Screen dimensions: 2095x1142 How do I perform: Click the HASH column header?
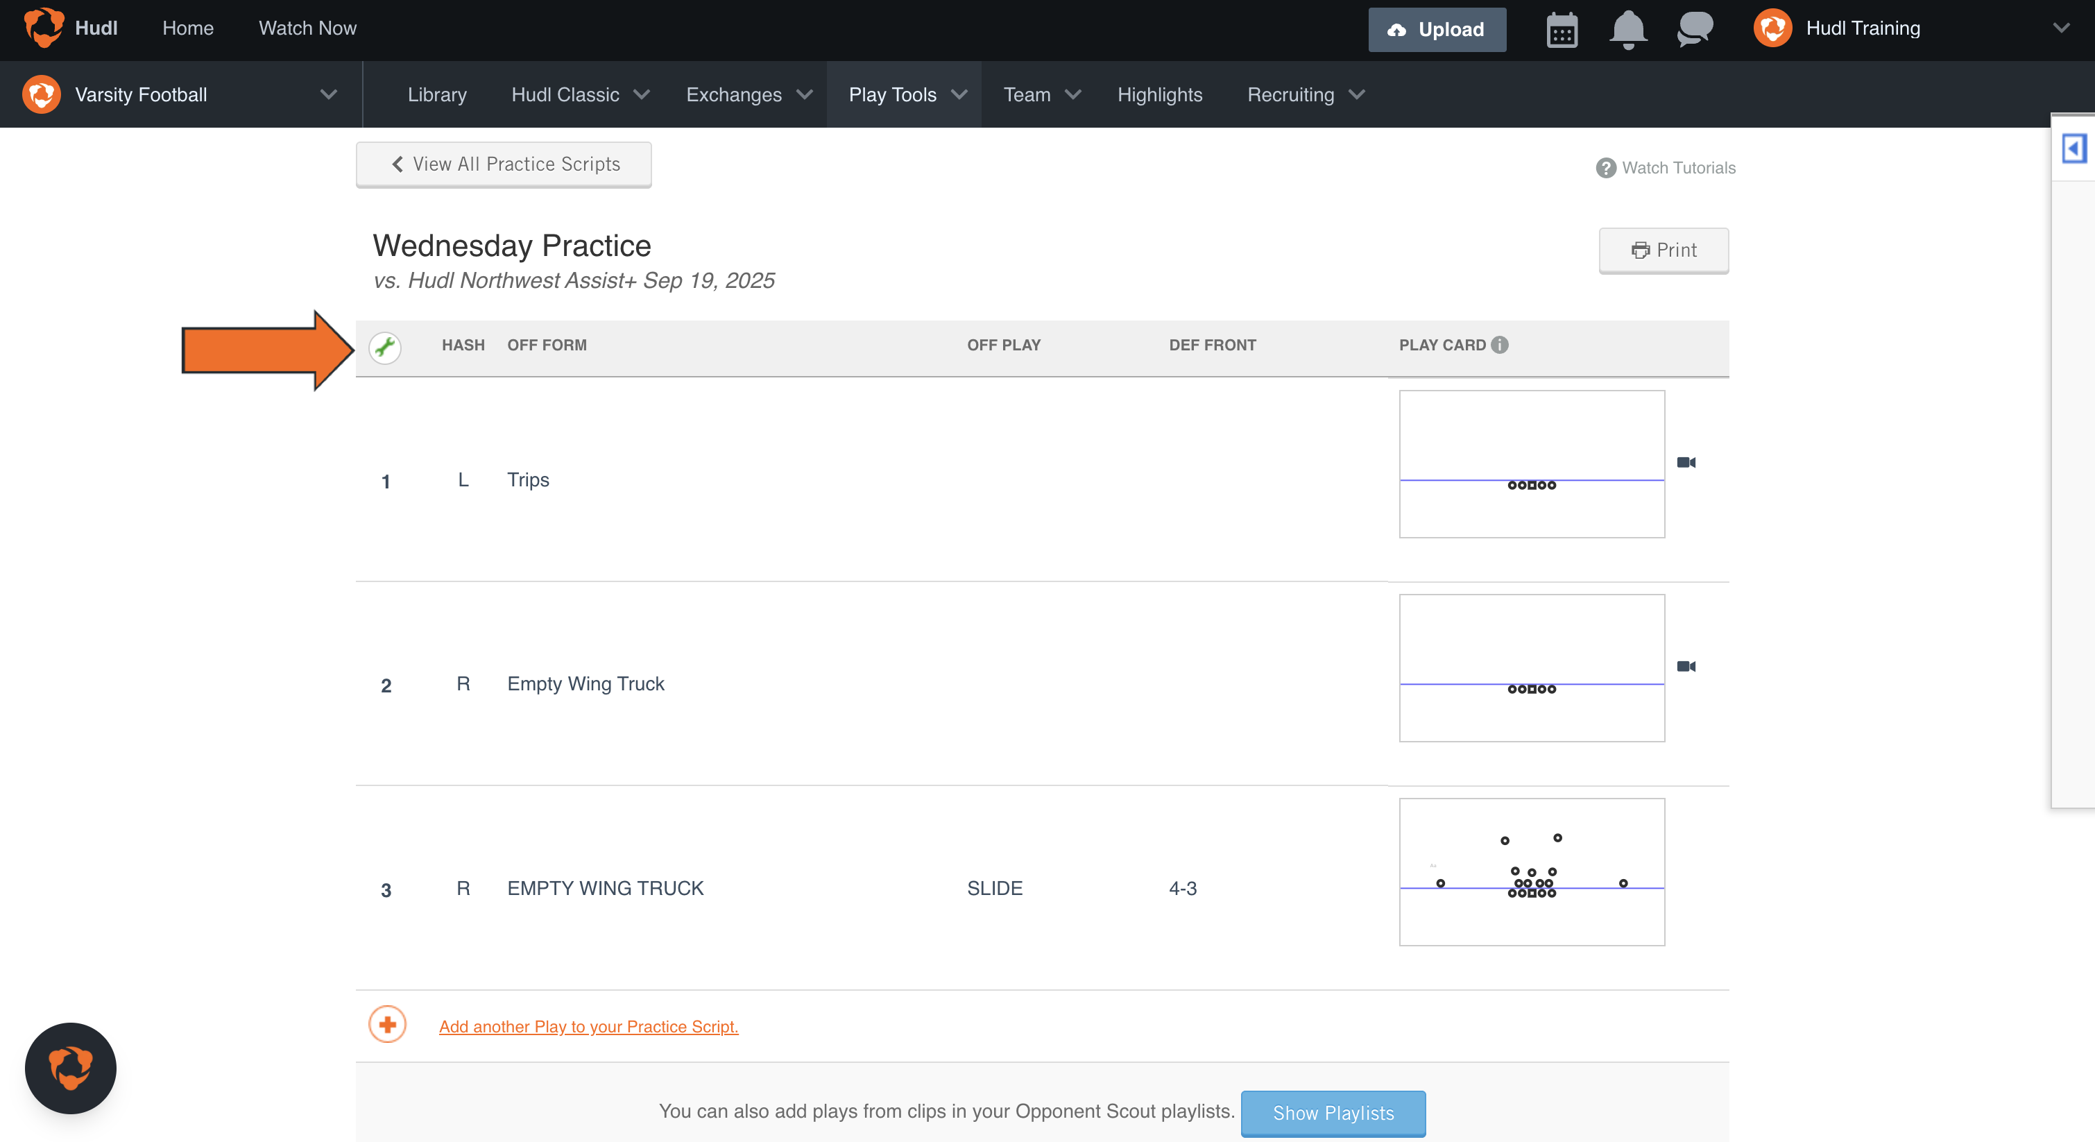[463, 345]
